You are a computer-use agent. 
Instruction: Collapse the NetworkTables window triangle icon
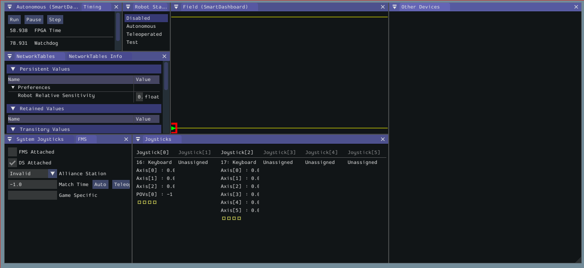(10, 57)
